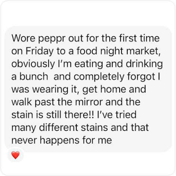Click the word "wearing" in the message
The width and height of the screenshot is (176, 176).
click(50, 89)
